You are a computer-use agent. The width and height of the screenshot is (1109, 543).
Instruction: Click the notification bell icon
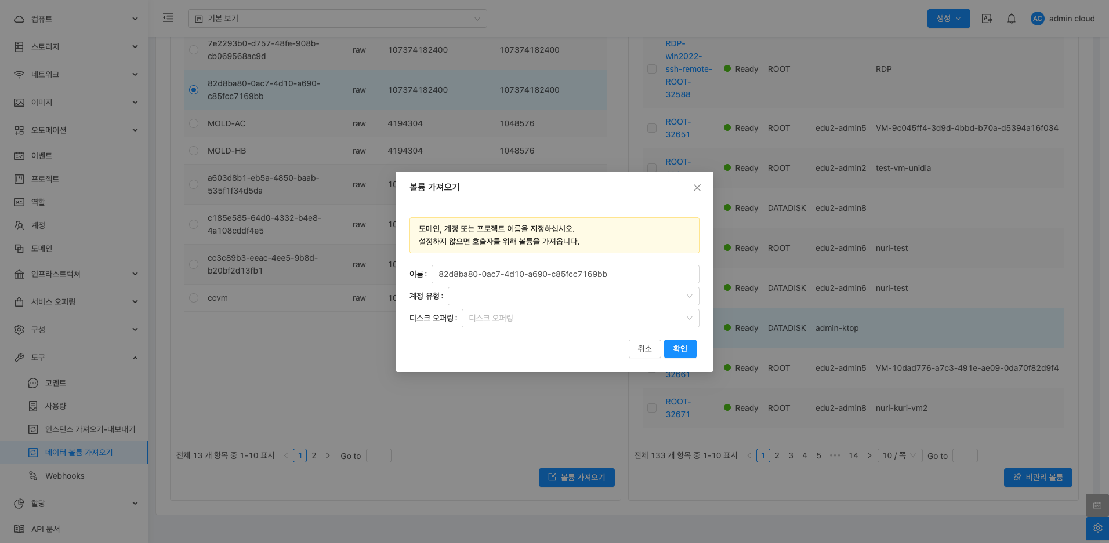(x=1011, y=19)
